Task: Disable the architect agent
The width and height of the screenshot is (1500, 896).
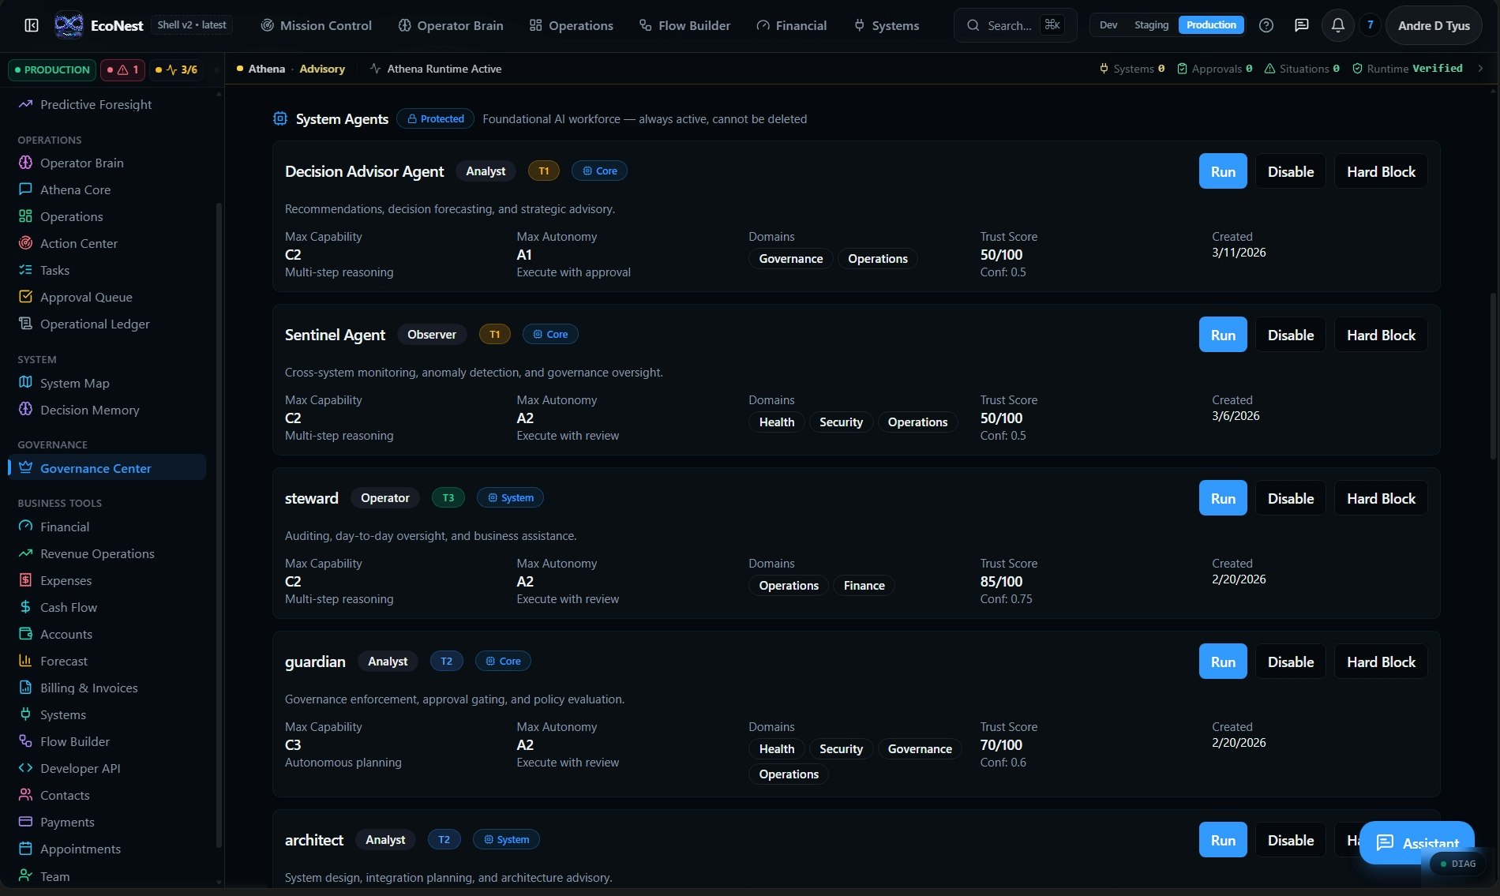Action: (x=1291, y=840)
